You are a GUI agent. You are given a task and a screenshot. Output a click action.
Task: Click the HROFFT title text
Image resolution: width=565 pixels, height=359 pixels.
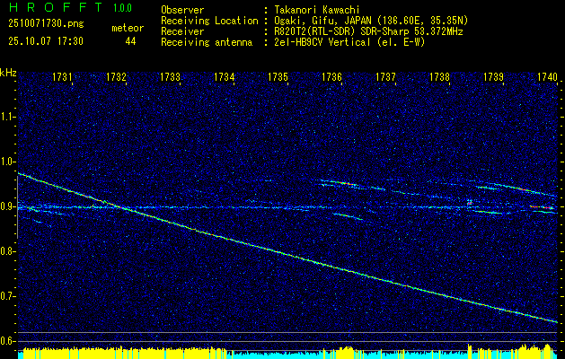click(x=57, y=7)
